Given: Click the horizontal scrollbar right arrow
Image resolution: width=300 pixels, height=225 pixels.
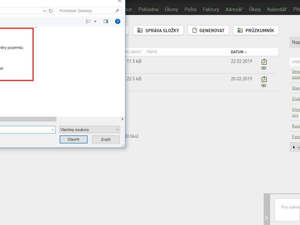Looking at the screenshot, I should coord(122,119).
